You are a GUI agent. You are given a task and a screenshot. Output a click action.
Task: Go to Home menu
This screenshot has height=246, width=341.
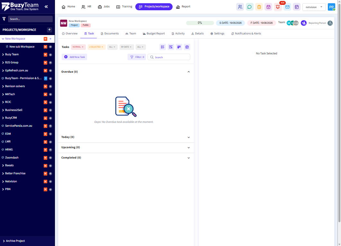coord(68,7)
